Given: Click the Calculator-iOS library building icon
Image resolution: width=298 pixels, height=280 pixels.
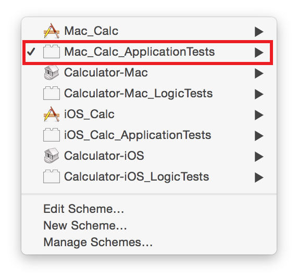Looking at the screenshot, I should (x=52, y=156).
